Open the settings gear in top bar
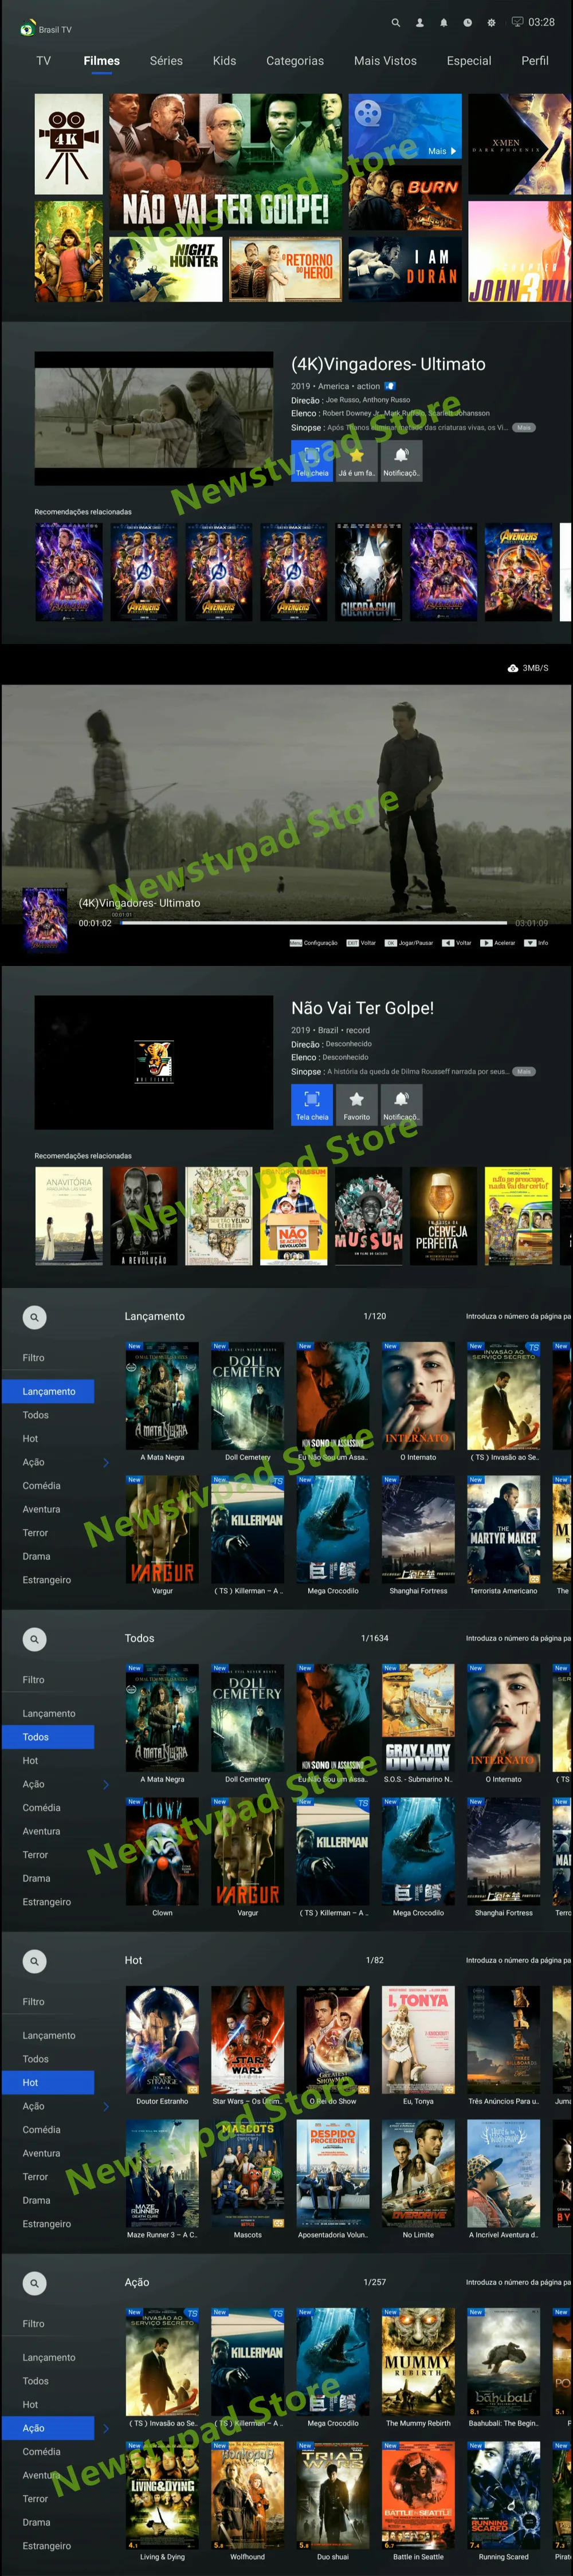Screen dimensions: 573x2576 pos(491,22)
